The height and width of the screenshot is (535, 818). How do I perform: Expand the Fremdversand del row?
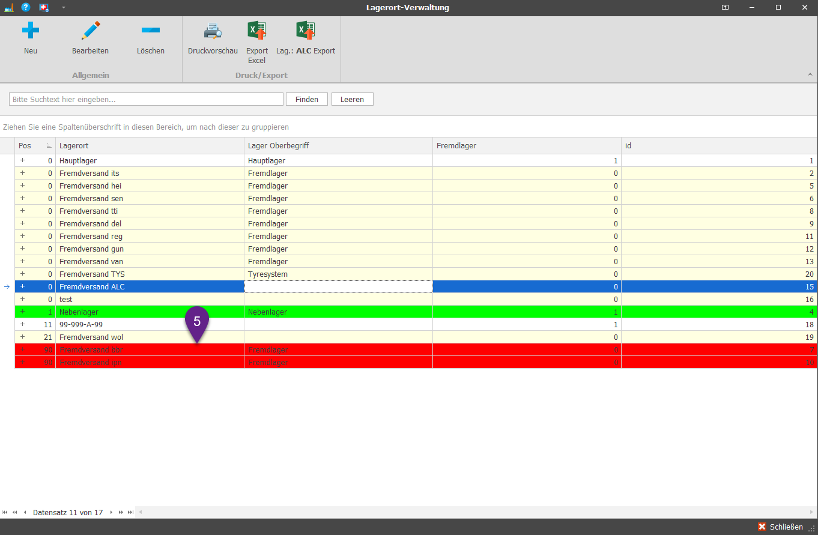coord(23,223)
